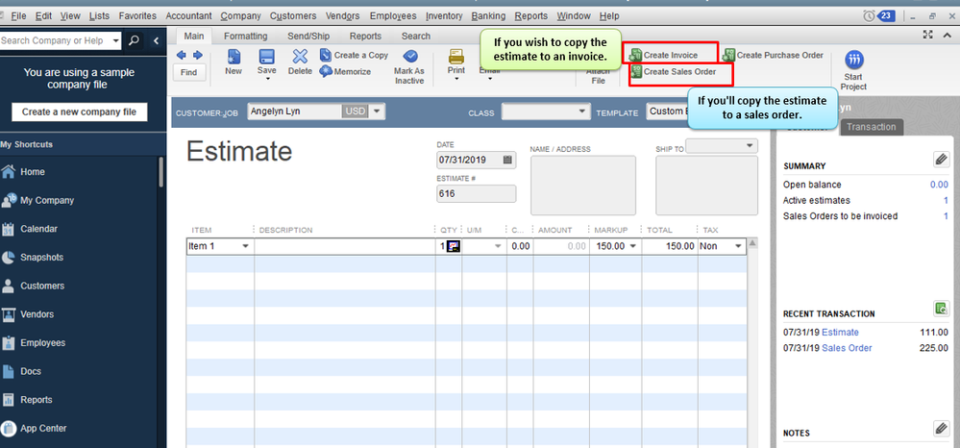Open the Accountant menu
Image resolution: width=960 pixels, height=448 pixels.
[x=188, y=16]
